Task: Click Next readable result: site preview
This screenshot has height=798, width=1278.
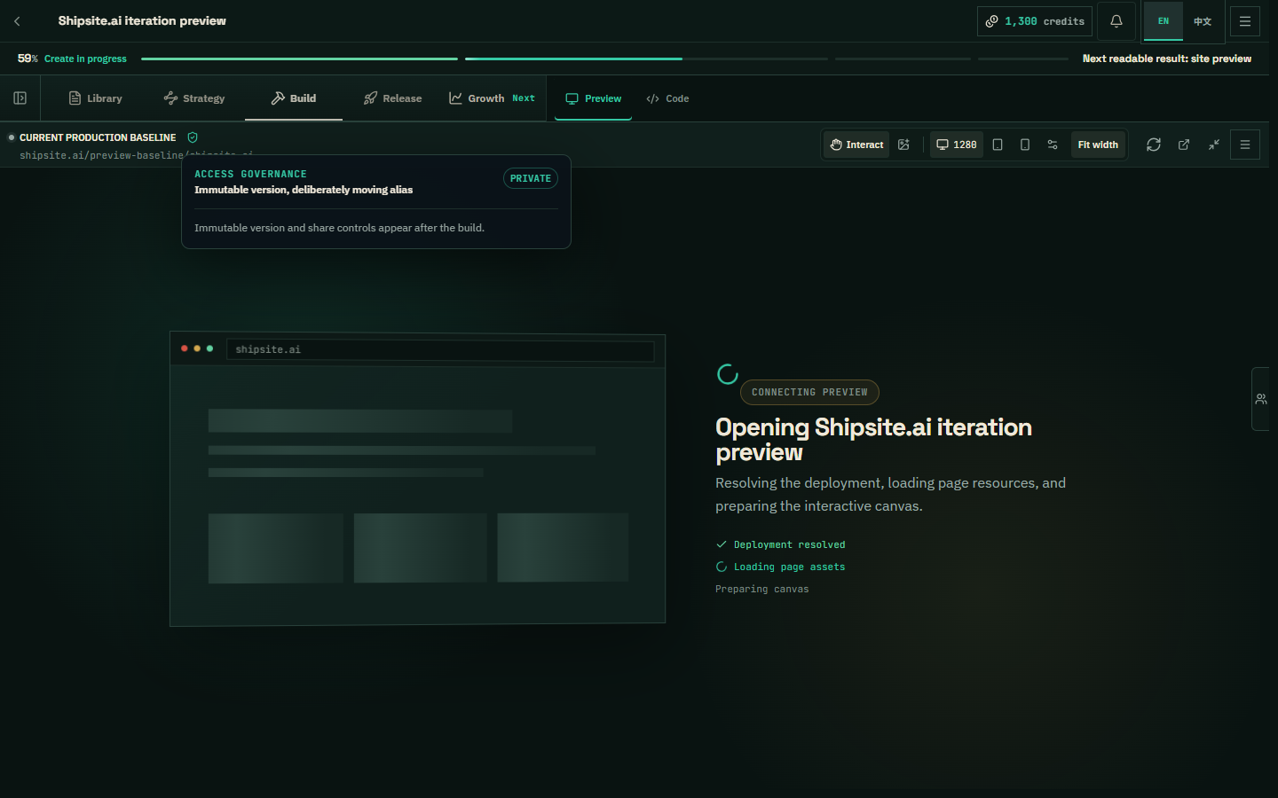Action: pyautogui.click(x=1167, y=59)
